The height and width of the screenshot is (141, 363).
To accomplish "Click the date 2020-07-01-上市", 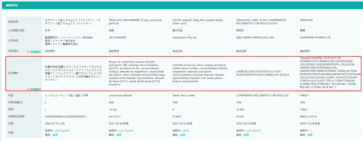I will [x=55, y=124].
